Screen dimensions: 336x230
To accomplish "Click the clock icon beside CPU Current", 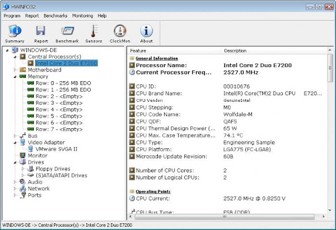I will point(132,198).
